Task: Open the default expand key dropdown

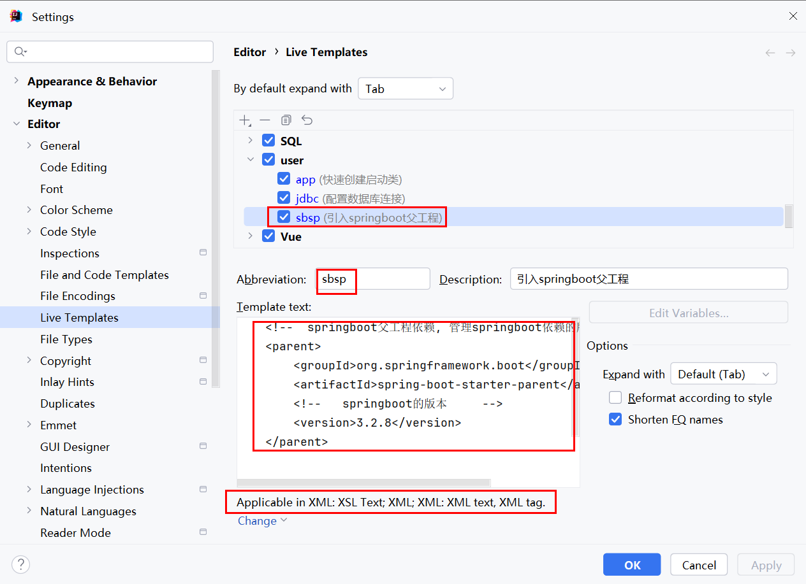Action: [406, 89]
